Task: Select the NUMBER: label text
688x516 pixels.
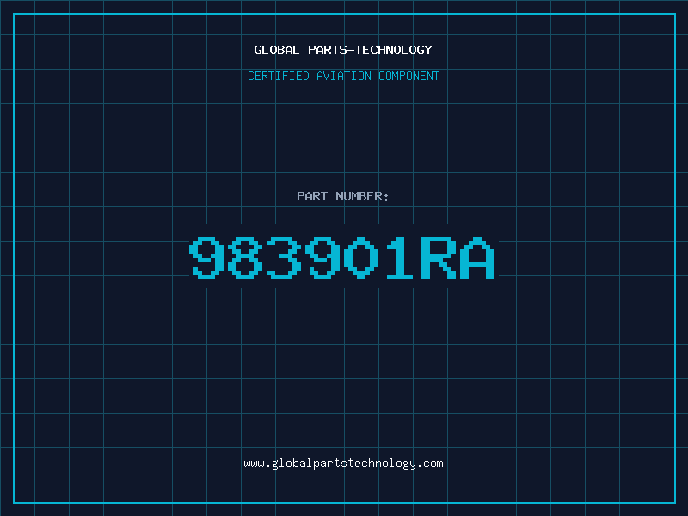Action: tap(362, 196)
